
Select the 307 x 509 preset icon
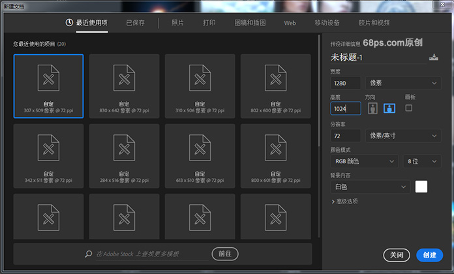click(48, 80)
